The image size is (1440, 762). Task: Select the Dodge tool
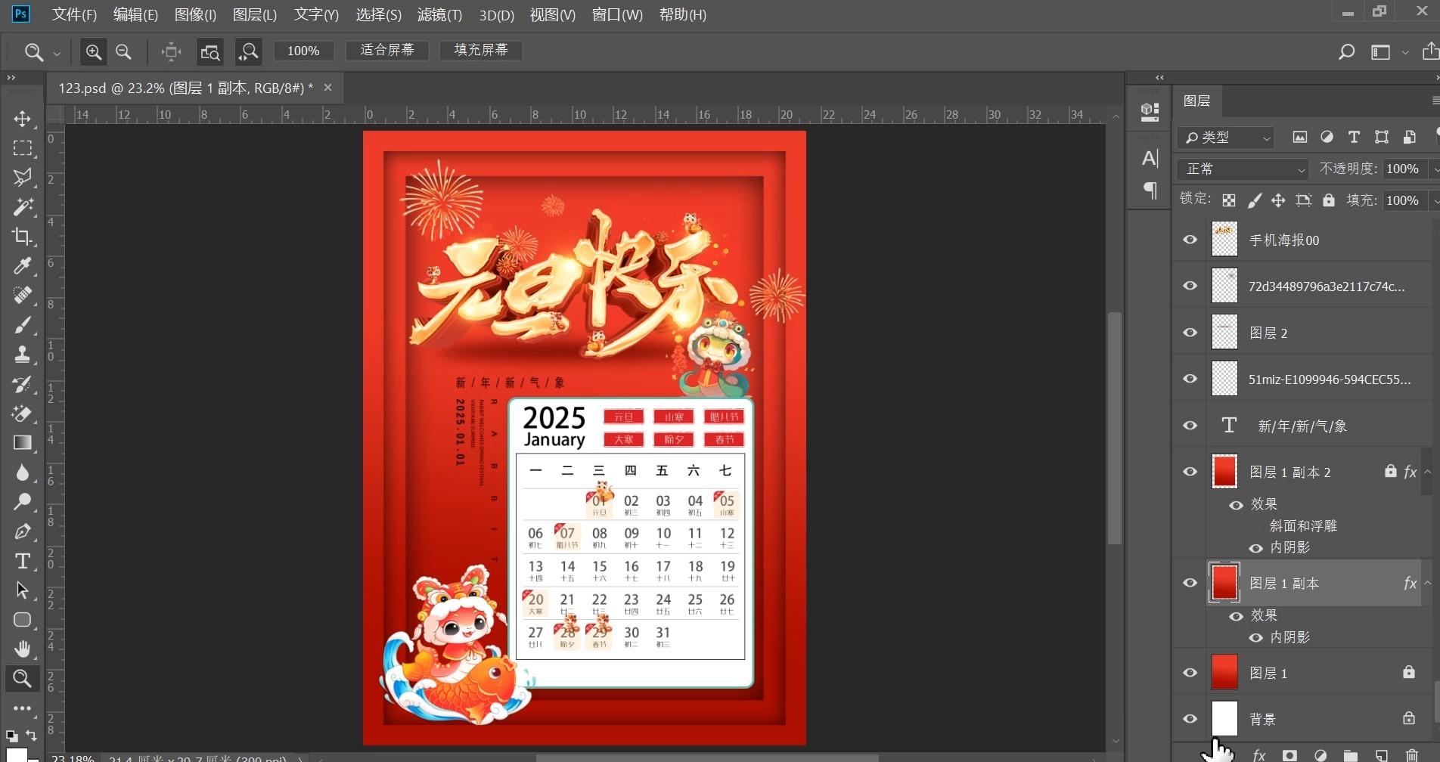(22, 501)
